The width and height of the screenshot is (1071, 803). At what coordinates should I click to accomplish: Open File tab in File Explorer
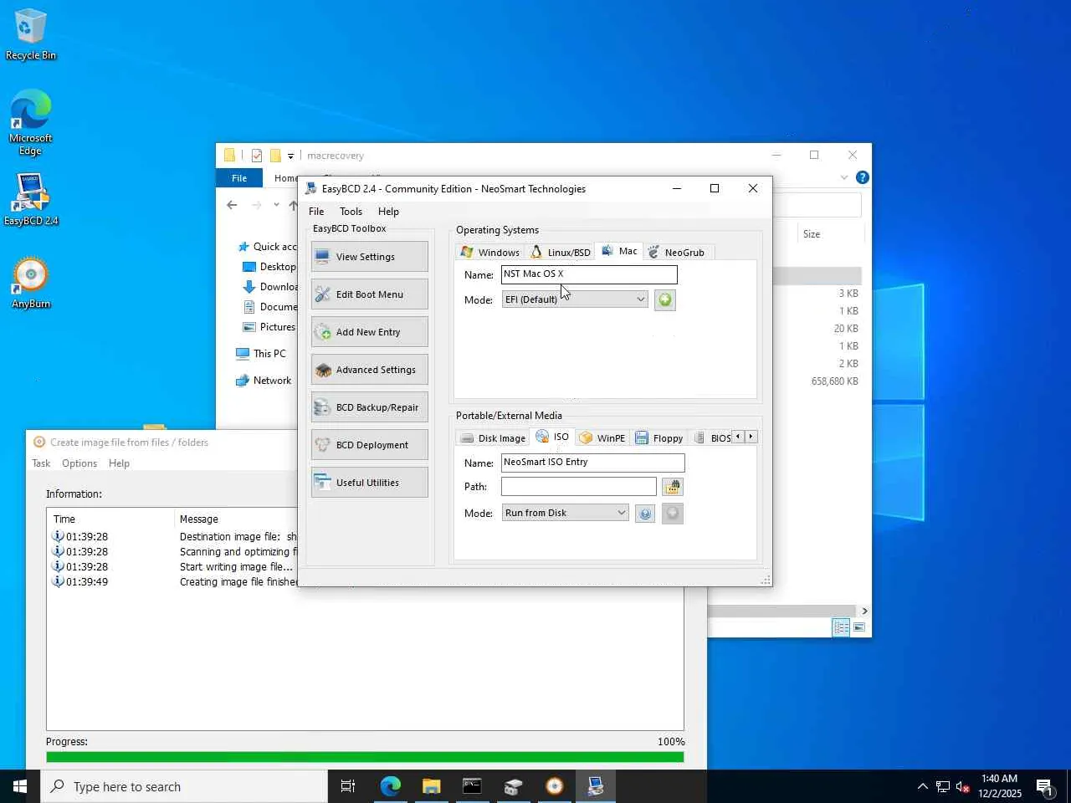point(239,178)
